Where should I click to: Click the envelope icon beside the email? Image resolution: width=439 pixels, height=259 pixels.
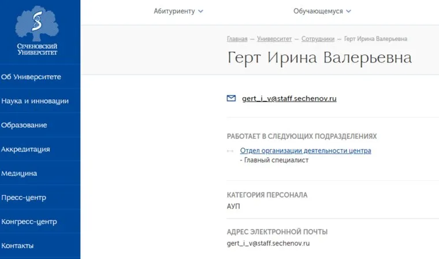232,98
